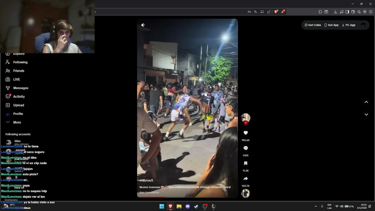
Task: Open Profile in the sidebar
Action: pyautogui.click(x=14, y=114)
